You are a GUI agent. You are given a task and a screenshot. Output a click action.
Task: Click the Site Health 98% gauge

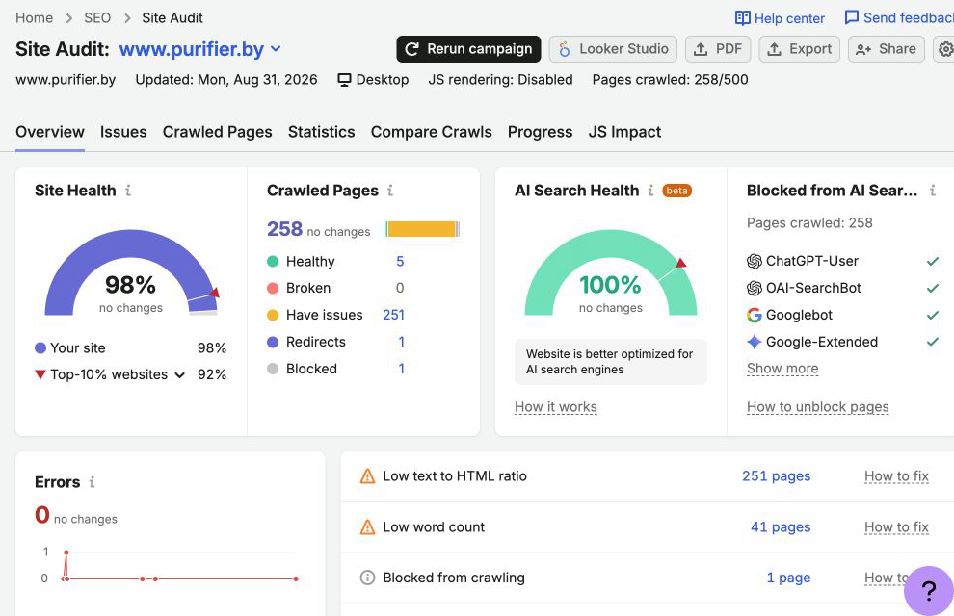click(x=131, y=272)
